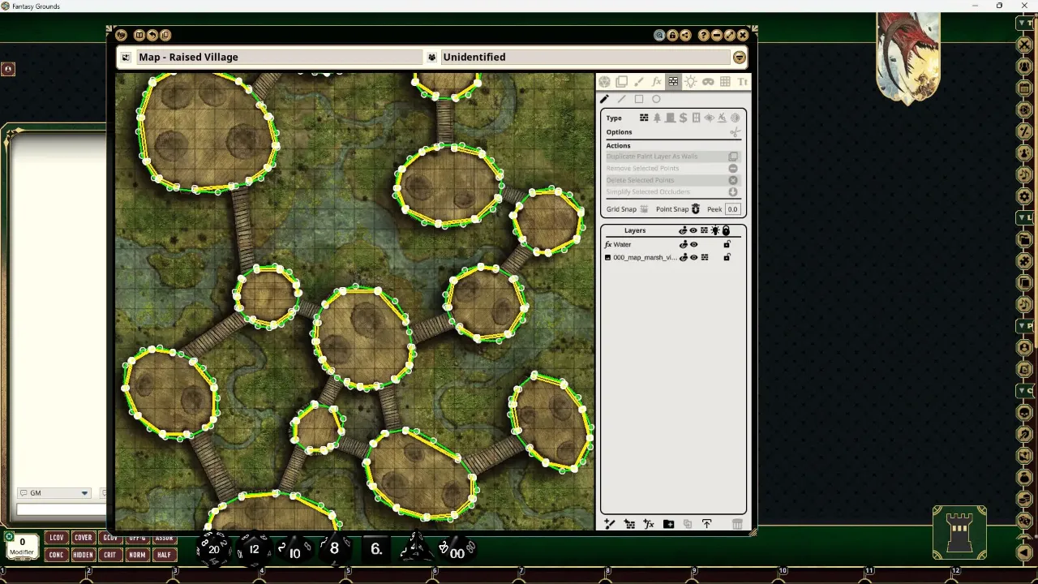Screen dimensions: 1038x584
Task: Click the NORM modifier button
Action: pos(137,555)
